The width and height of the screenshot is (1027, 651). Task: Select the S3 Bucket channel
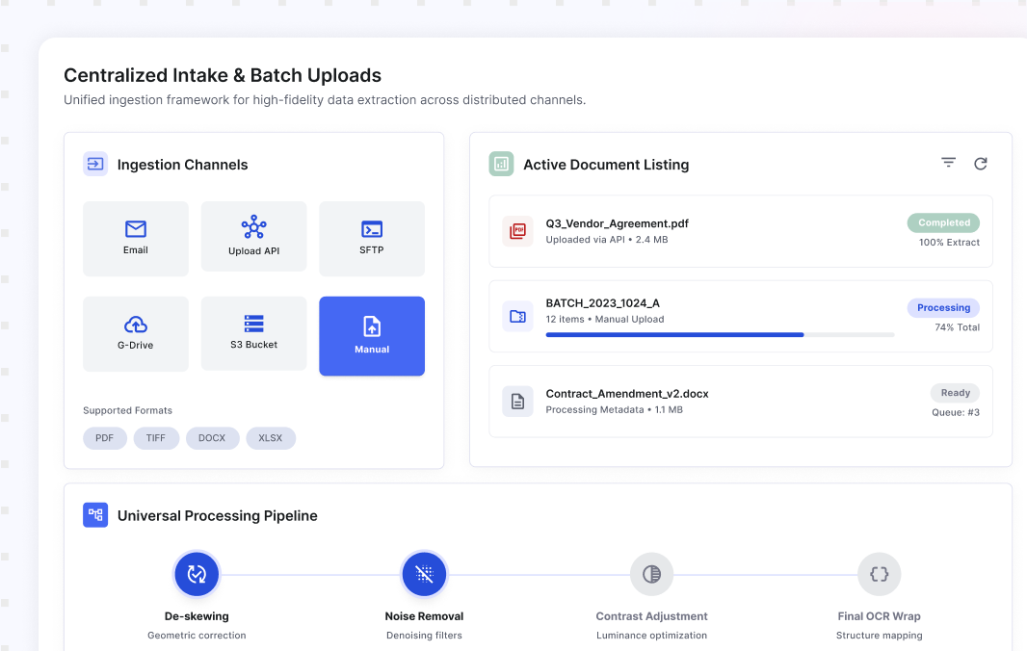[x=253, y=333]
